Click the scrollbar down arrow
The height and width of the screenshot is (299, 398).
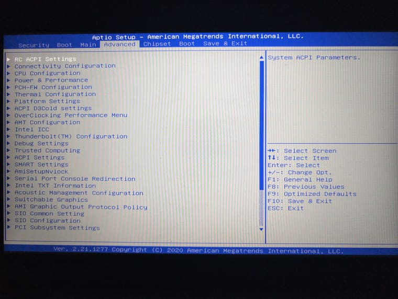pyautogui.click(x=261, y=229)
